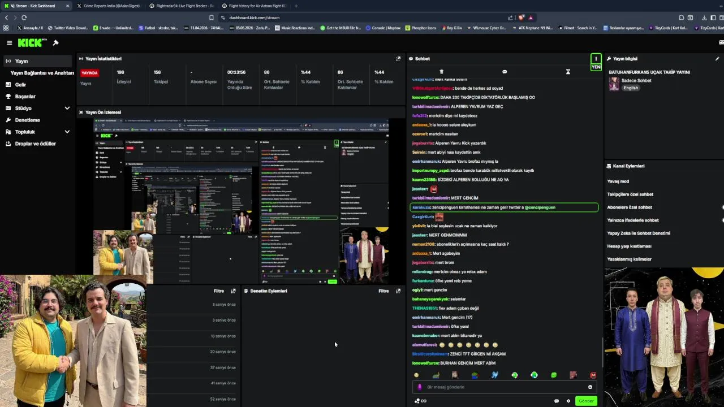Screen dimensions: 724x407
Task: Click the share icon in address bar
Action: 510,18
